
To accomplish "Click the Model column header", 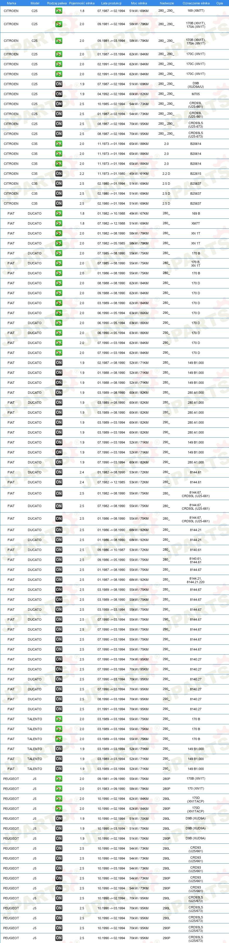I will tap(35, 3).
